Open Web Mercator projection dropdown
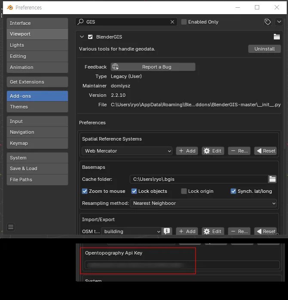Screen dimensions: 288x300 127,151
